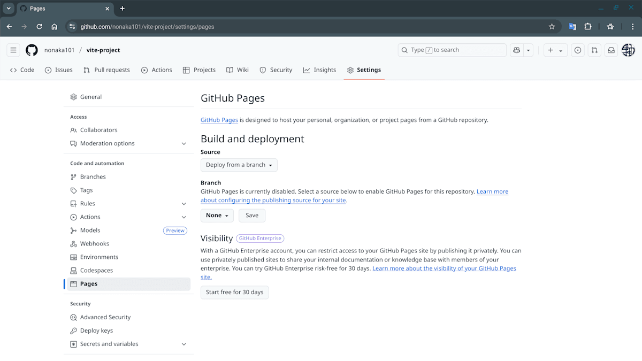Click the user profile avatar
This screenshot has height=361, width=642.
point(628,50)
